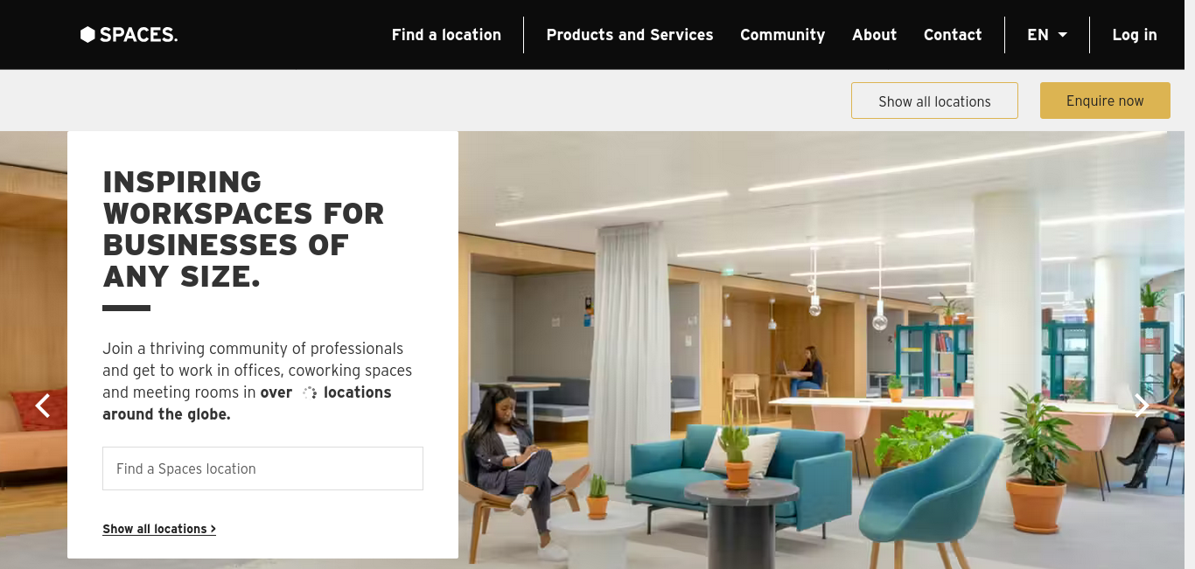This screenshot has height=569, width=1195.
Task: Click the Spaces hexagon logo
Action: [87, 35]
